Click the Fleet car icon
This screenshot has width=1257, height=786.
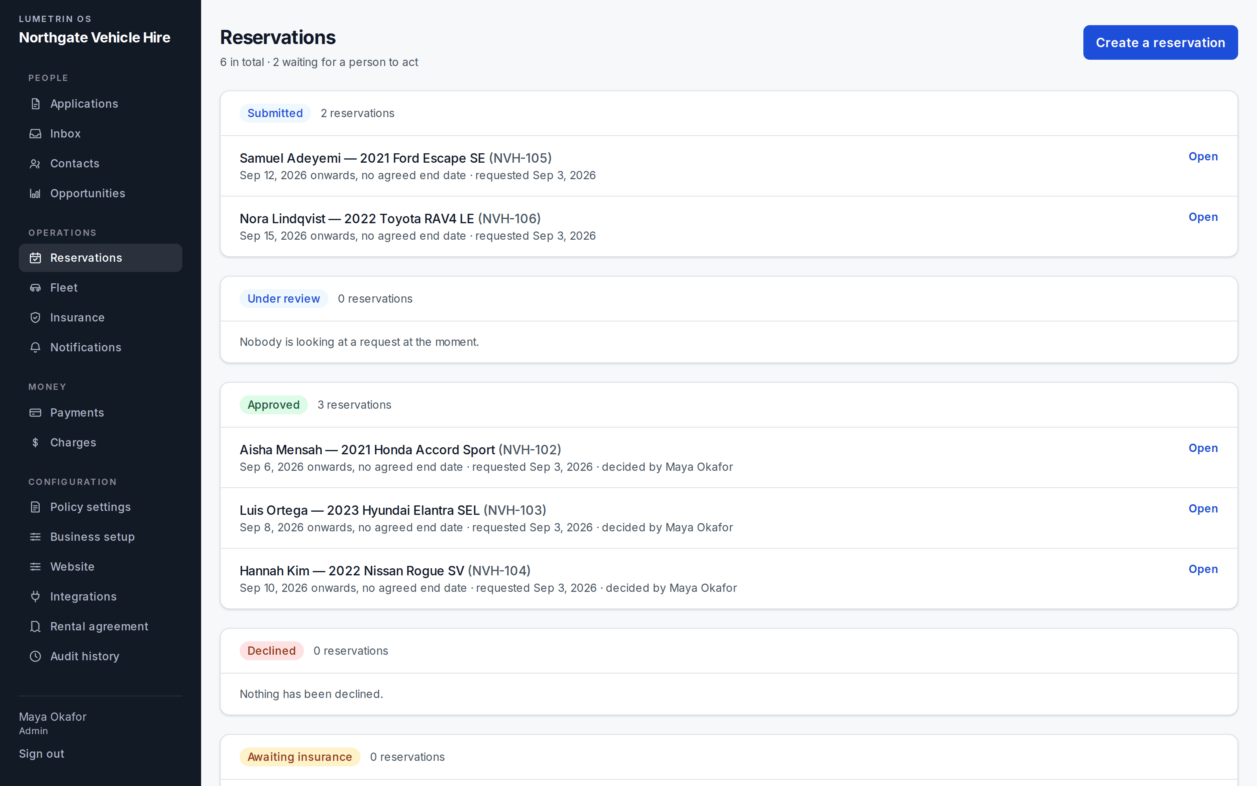coord(35,288)
